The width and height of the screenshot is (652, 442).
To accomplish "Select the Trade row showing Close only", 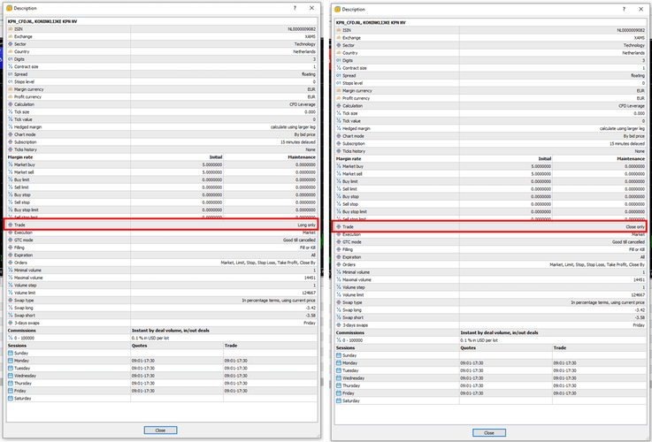I will 489,227.
